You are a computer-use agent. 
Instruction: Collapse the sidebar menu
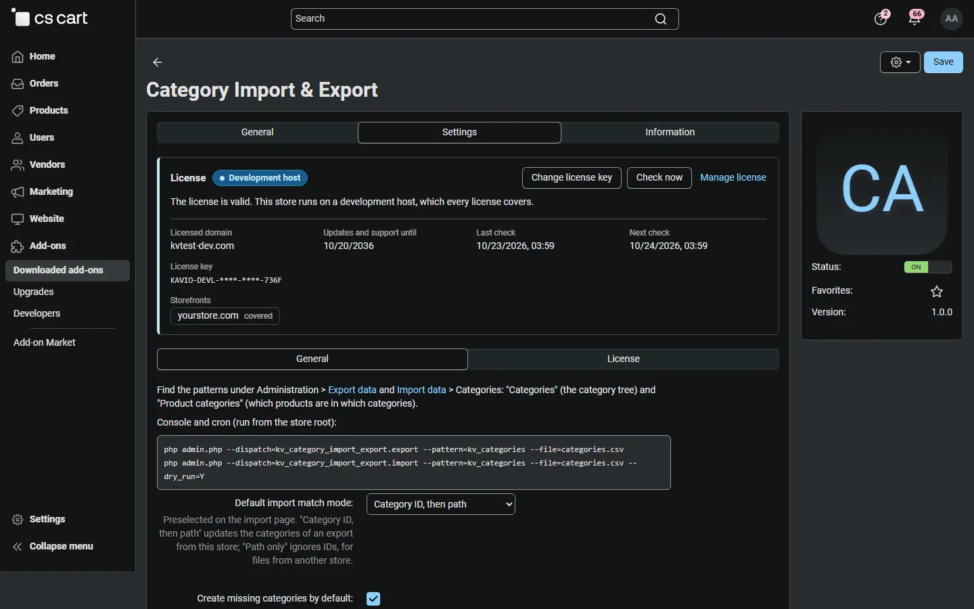coord(52,547)
